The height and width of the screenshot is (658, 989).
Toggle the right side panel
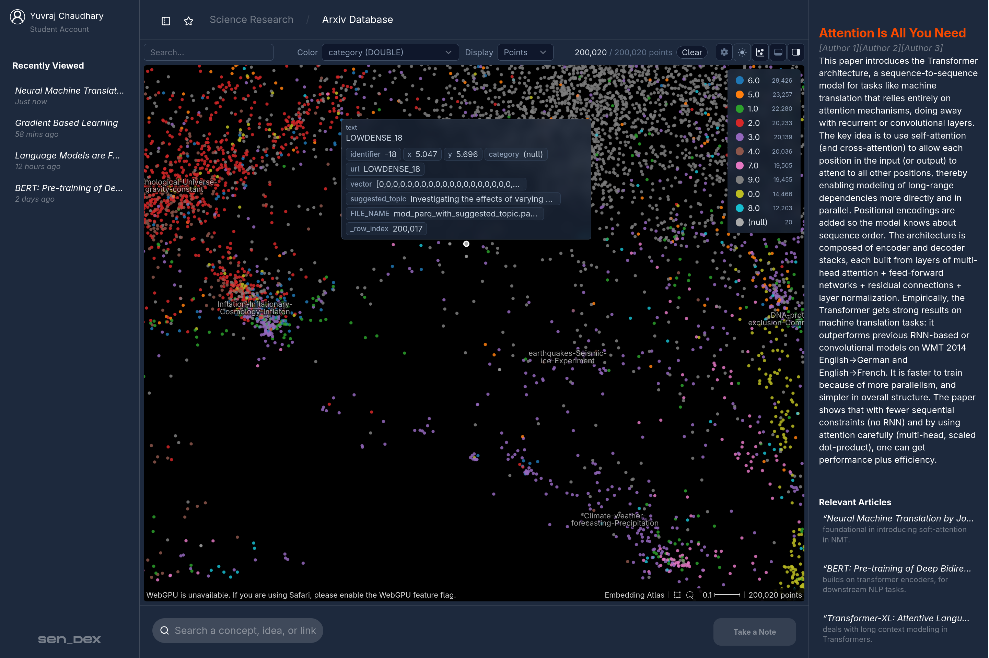pyautogui.click(x=796, y=52)
